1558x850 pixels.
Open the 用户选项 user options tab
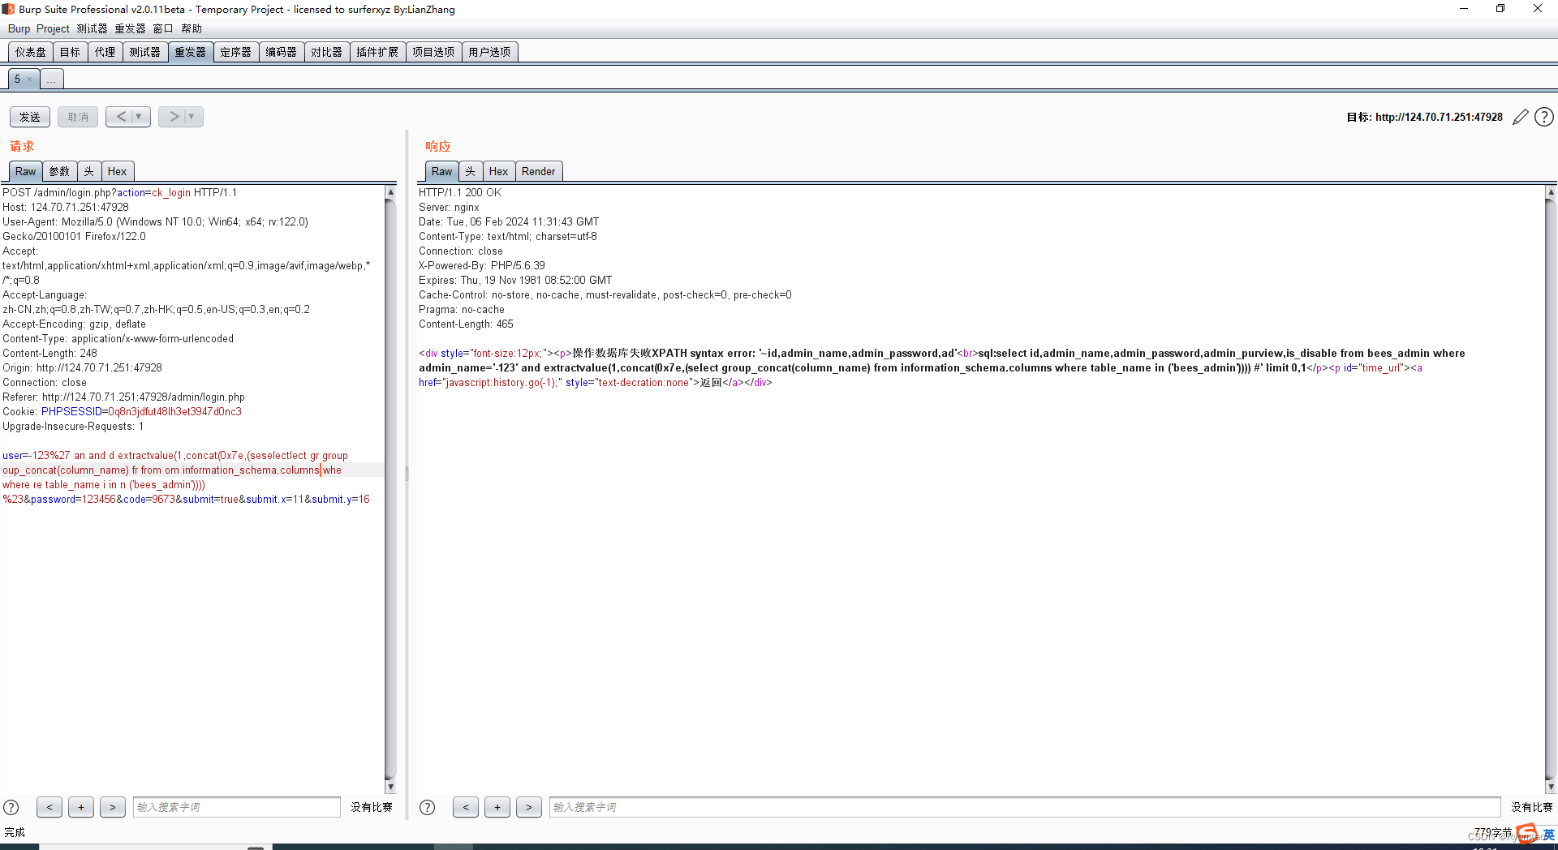tap(489, 52)
